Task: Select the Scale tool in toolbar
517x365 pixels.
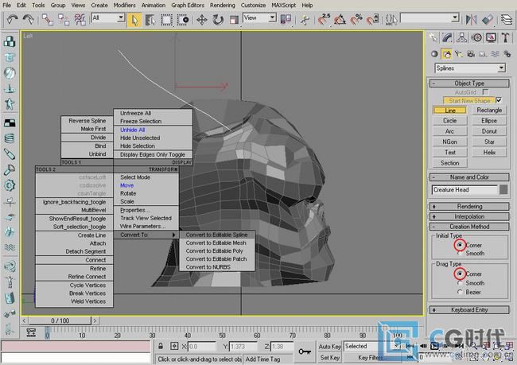Action: coord(234,20)
